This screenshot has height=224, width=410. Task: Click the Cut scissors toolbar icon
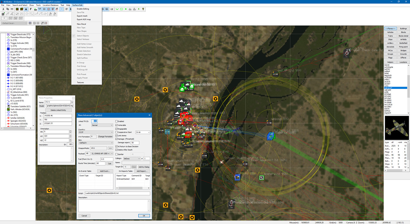coord(4,9)
